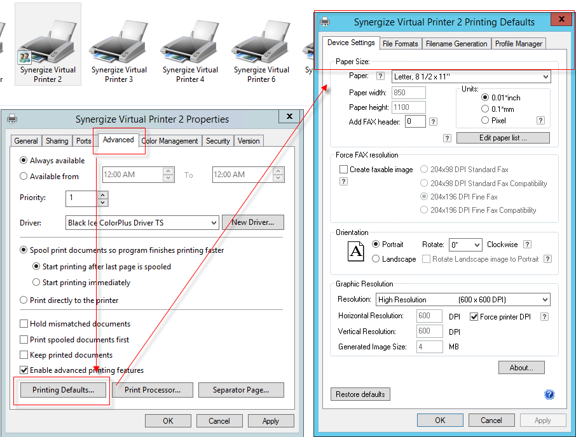Enable Hold mismatched documents
This screenshot has height=437, width=576.
coord(24,324)
